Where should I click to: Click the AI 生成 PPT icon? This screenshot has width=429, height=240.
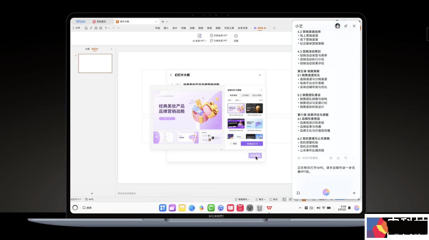click(x=199, y=36)
